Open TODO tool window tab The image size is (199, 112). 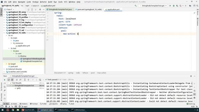pos(14,104)
